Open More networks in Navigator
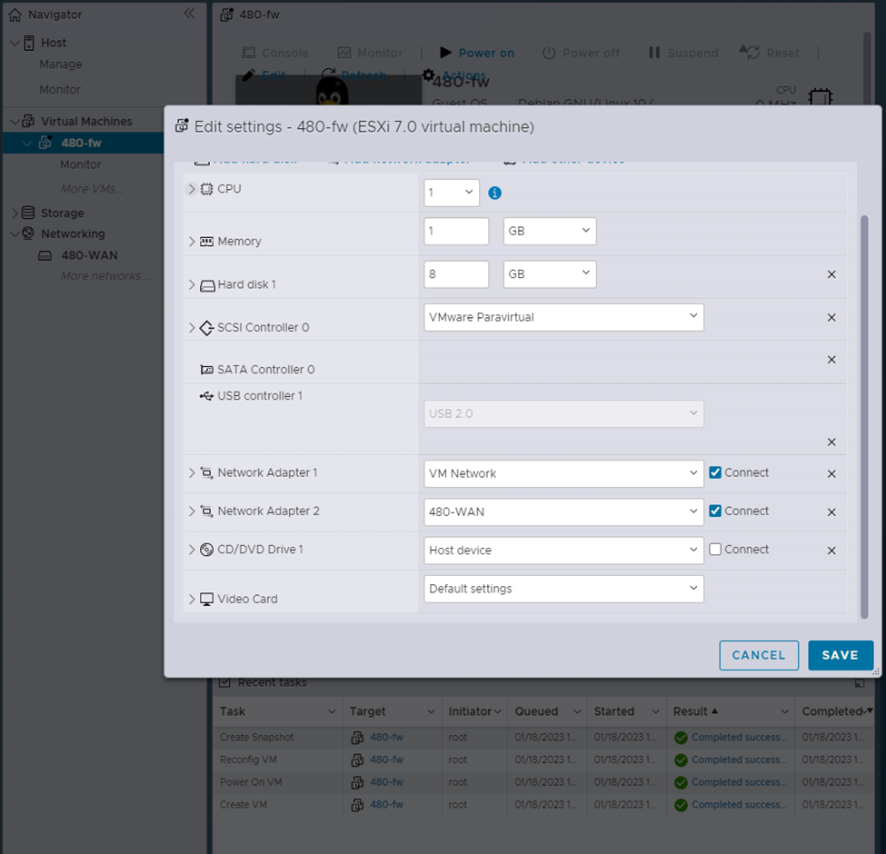 pyautogui.click(x=105, y=276)
